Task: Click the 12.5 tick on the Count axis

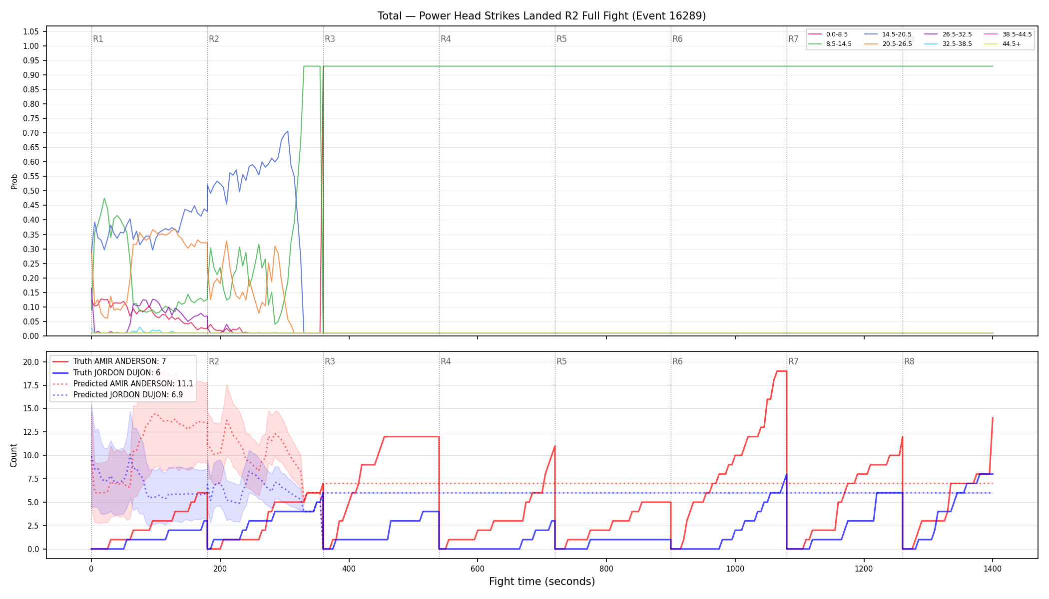Action: point(31,432)
